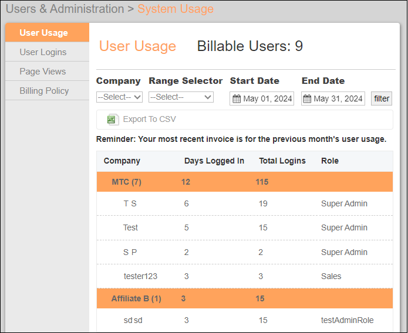Sort by the Days Logged In column header
408x333 pixels.
tap(214, 161)
